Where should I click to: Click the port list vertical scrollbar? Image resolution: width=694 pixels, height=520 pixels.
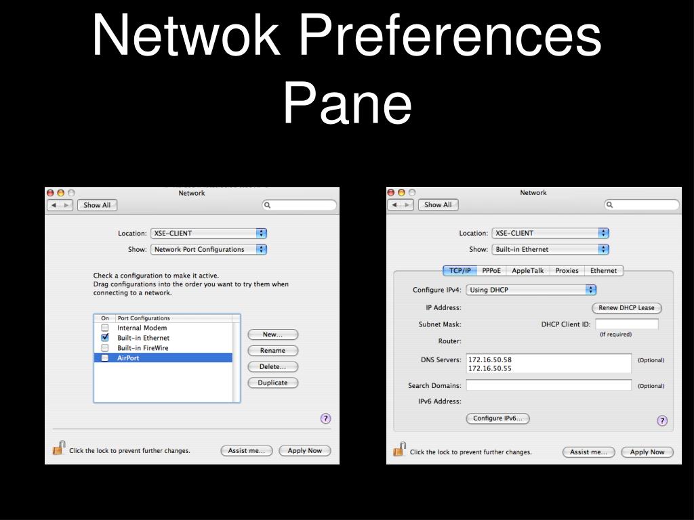(x=236, y=362)
